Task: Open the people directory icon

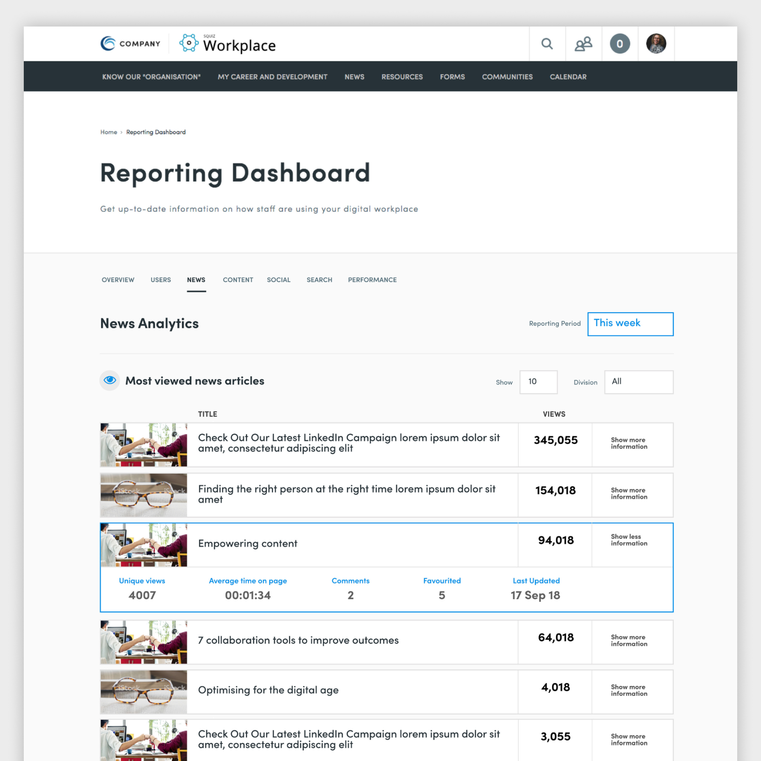Action: point(583,44)
